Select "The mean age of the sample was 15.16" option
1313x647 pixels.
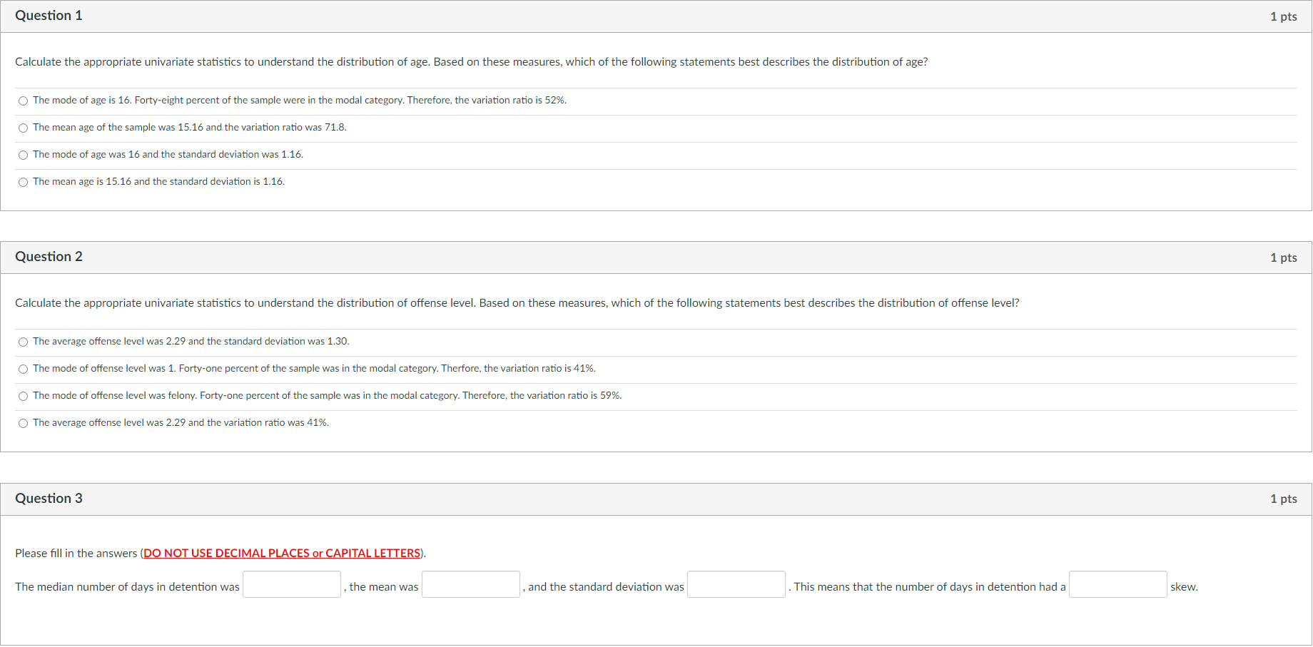[x=23, y=128]
